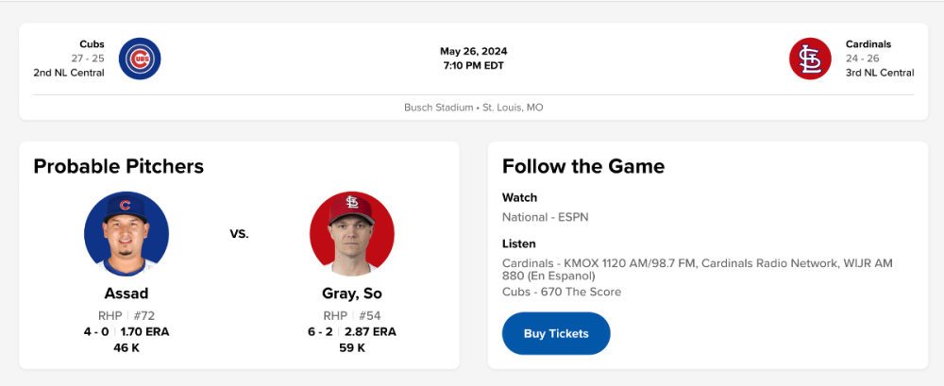The height and width of the screenshot is (386, 944).
Task: Open the Assad pitcher name link
Action: 126,294
